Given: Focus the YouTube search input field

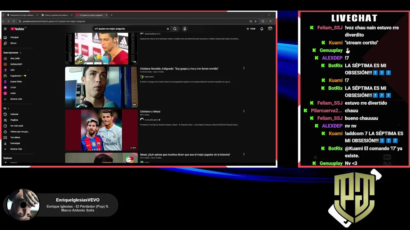Looking at the screenshot, I should (x=129, y=29).
